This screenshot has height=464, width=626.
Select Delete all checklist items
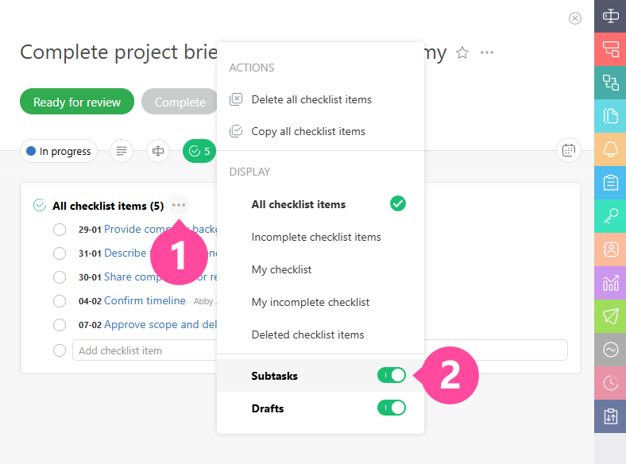coord(311,99)
